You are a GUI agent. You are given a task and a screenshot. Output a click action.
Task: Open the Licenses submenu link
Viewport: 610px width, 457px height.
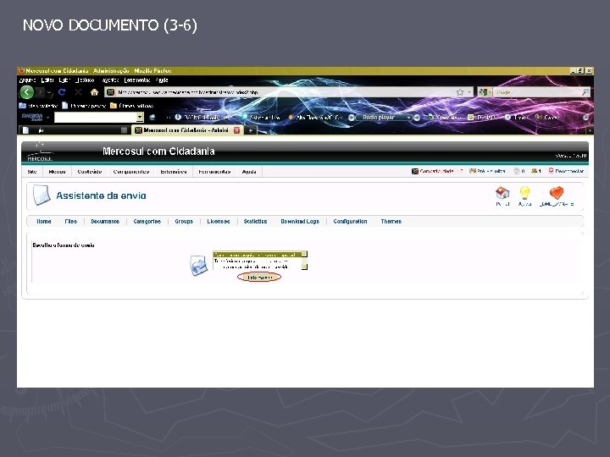tap(219, 222)
